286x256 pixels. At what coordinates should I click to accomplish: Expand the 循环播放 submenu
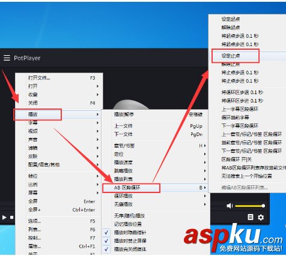(155, 196)
